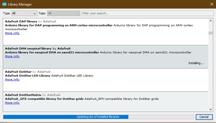Viewport: 216px width, 123px height.
Task: Cancel the library installation
Action: [204, 117]
